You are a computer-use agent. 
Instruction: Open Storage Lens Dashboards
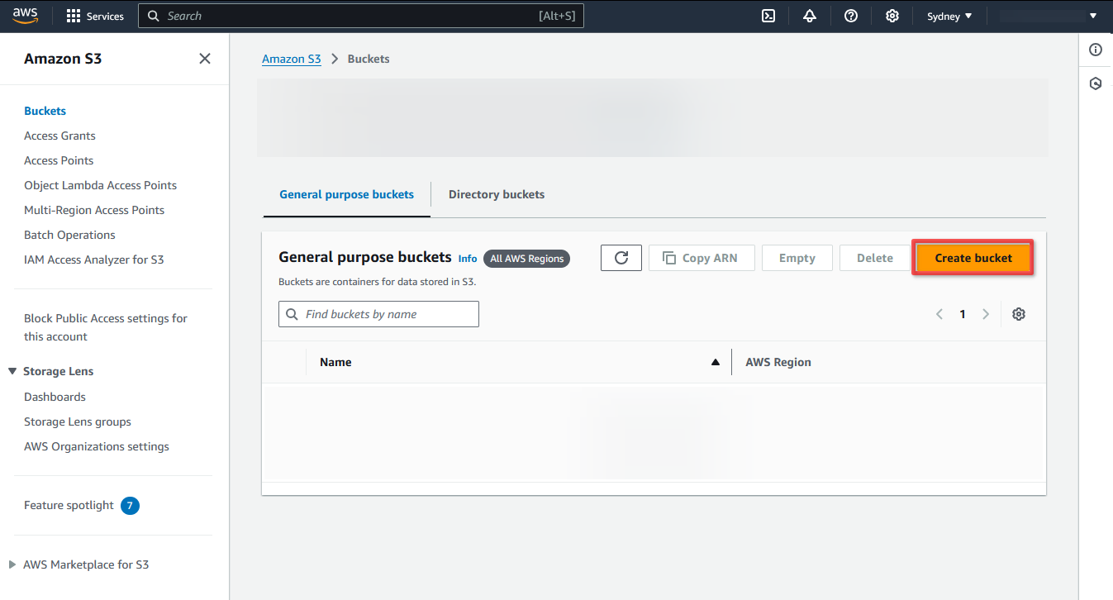[x=55, y=397]
